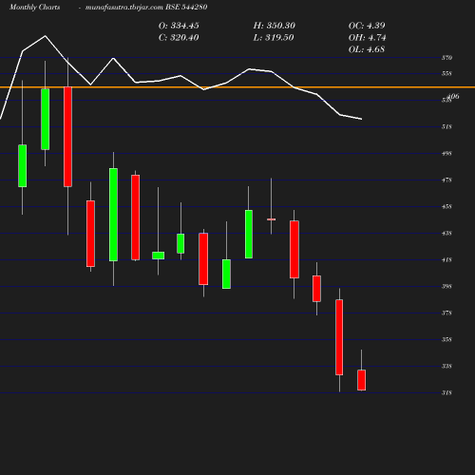Click the peak of the white average line
The image size is (475, 475).
pyautogui.click(x=45, y=36)
